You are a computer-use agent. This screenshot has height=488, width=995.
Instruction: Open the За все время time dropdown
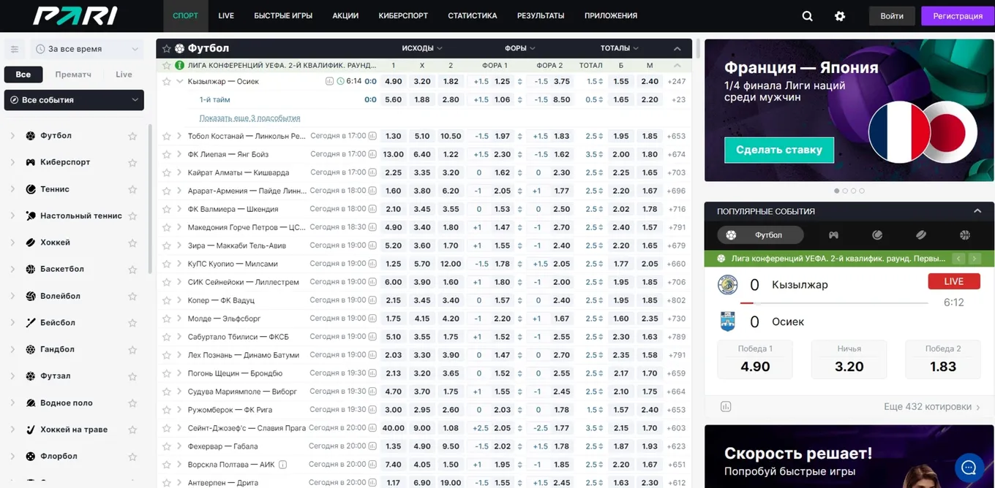click(87, 49)
